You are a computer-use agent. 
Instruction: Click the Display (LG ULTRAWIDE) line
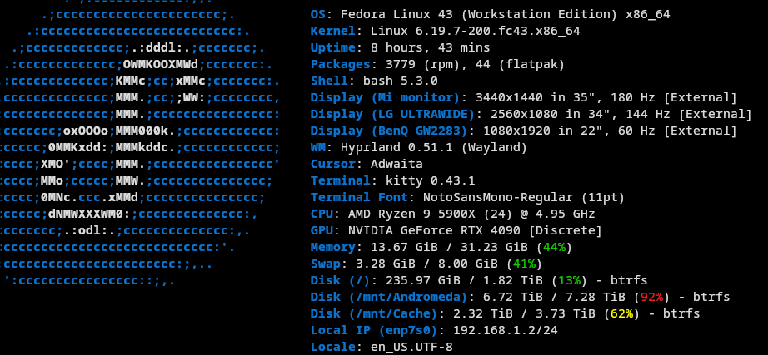coord(531,115)
